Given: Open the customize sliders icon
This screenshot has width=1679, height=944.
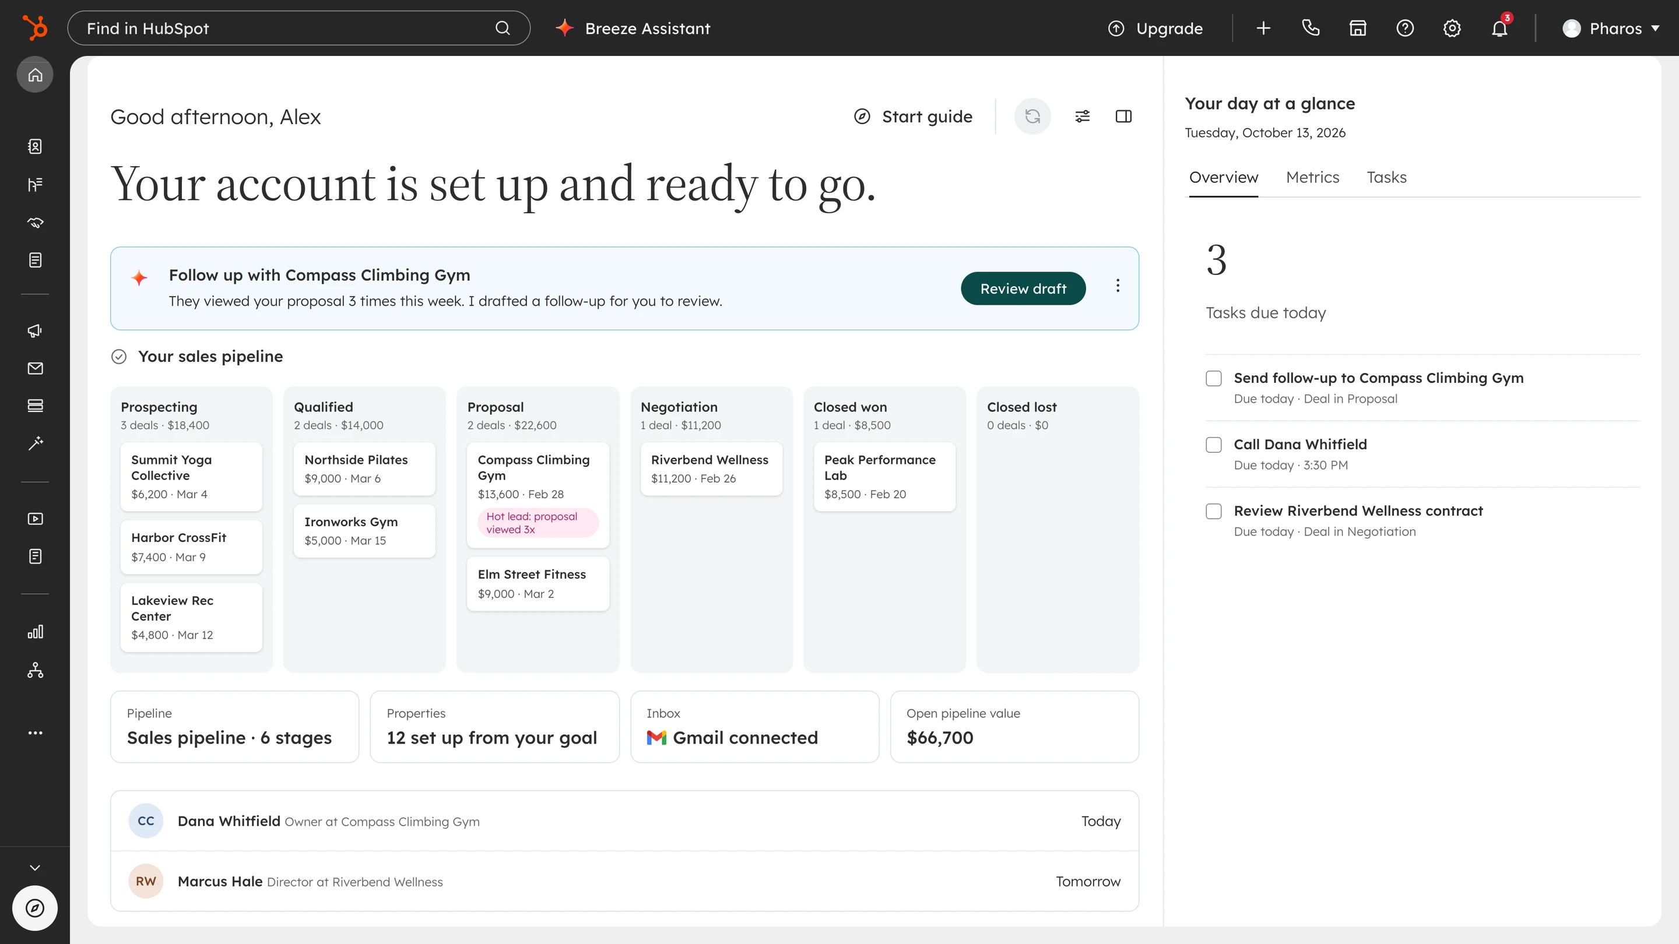Looking at the screenshot, I should tap(1082, 117).
